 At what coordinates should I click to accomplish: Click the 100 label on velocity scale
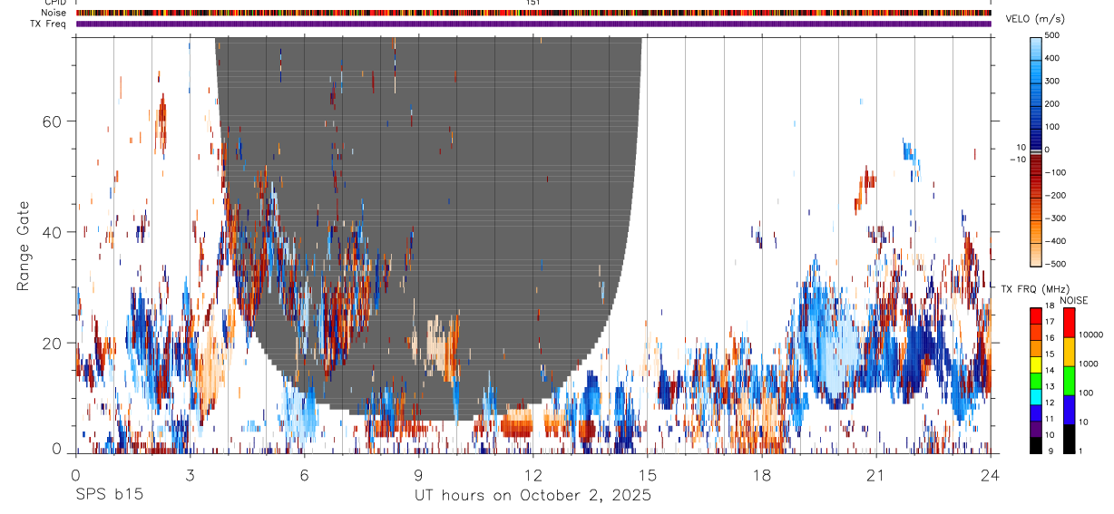coord(1052,127)
